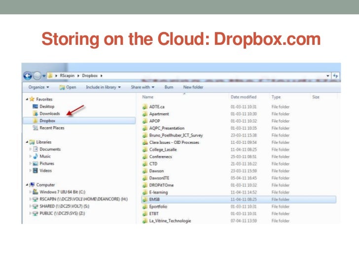Viewport: 359px width, 269px height.
Task: Open the PUBLIC (Z:) network drive
Action: pyautogui.click(x=62, y=213)
